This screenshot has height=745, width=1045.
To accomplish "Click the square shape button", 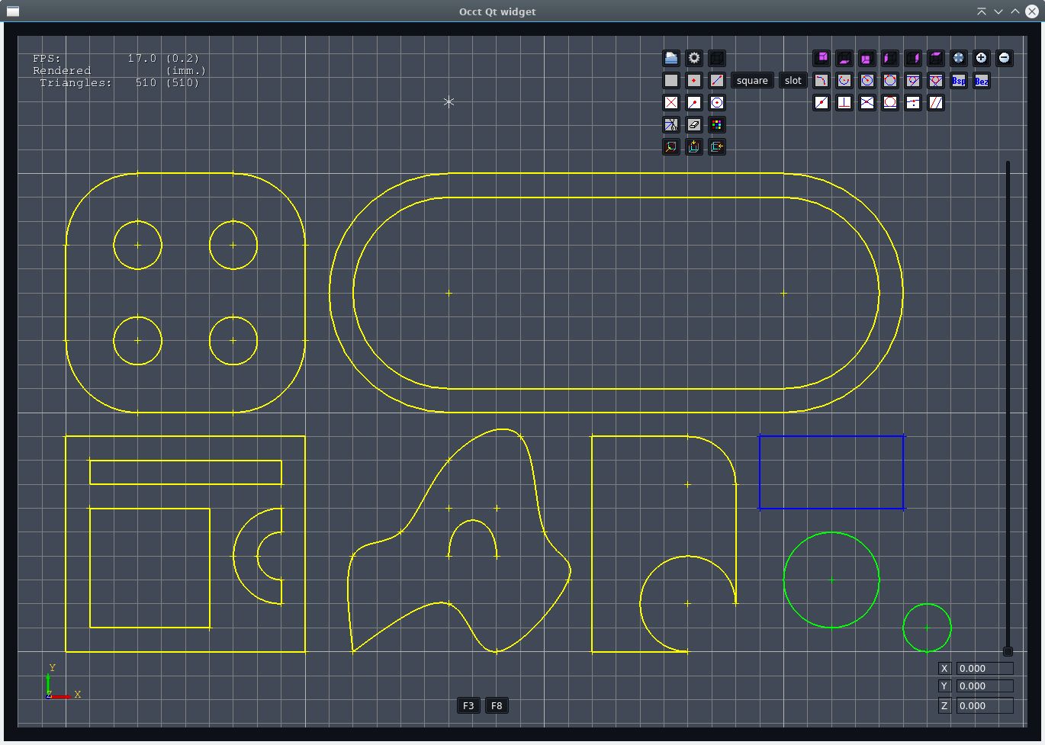I will pyautogui.click(x=752, y=80).
